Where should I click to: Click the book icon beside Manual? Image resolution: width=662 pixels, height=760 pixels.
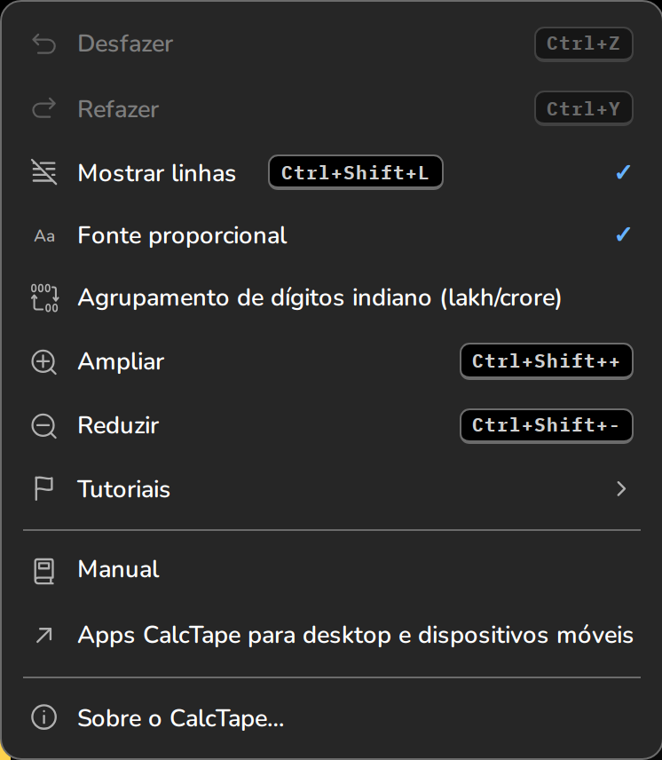click(x=43, y=571)
